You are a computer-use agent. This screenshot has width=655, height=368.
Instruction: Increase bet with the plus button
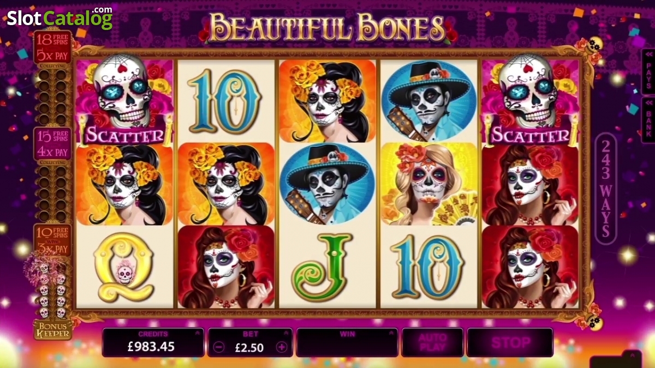click(282, 347)
